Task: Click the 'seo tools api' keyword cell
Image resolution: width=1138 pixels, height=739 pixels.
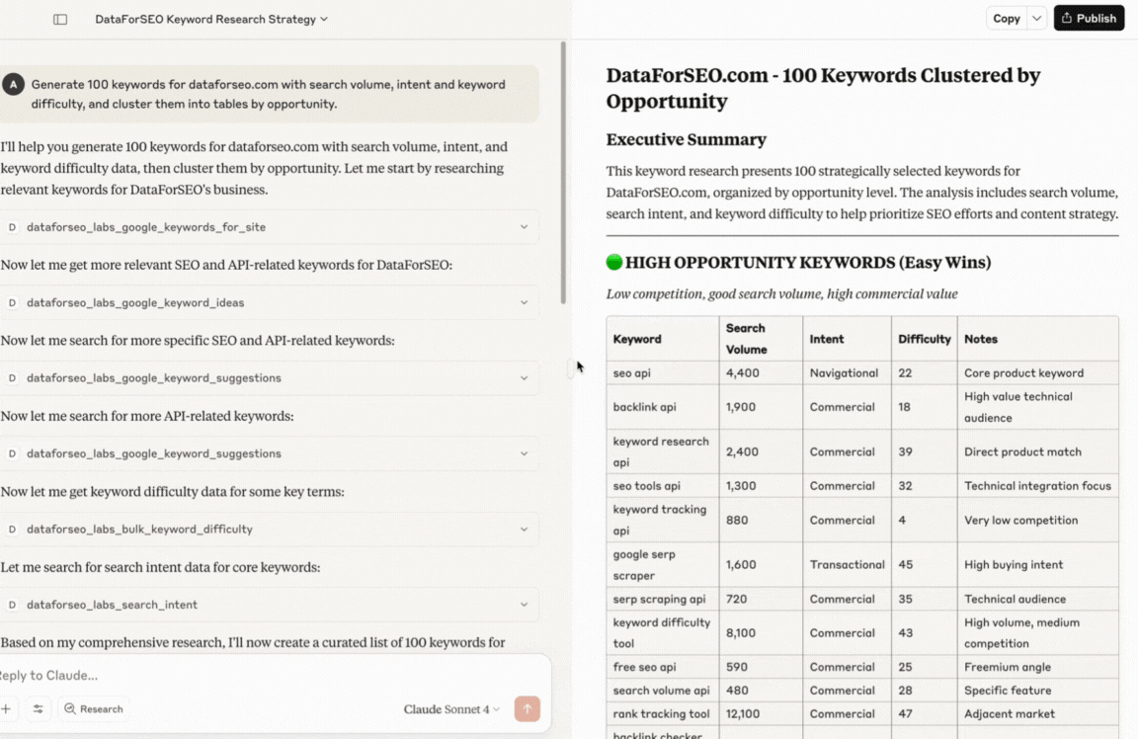Action: (663, 486)
